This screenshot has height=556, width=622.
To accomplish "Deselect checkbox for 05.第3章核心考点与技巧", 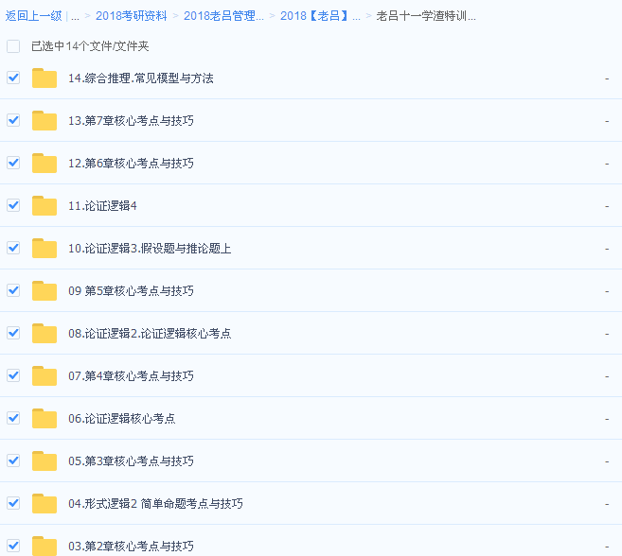I will coord(13,460).
